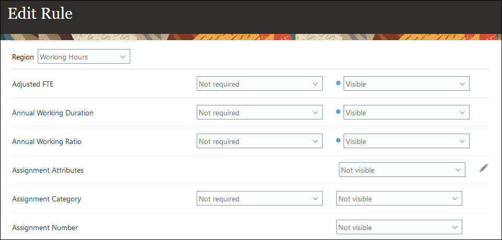Expand Annual Working Duration visibility dropdown

click(x=406, y=113)
